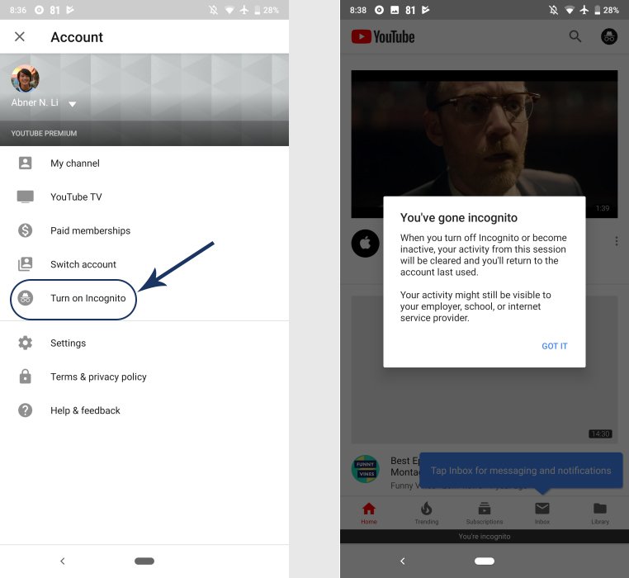Go to the Library tab
Screen dimensions: 629x578
pyautogui.click(x=600, y=513)
